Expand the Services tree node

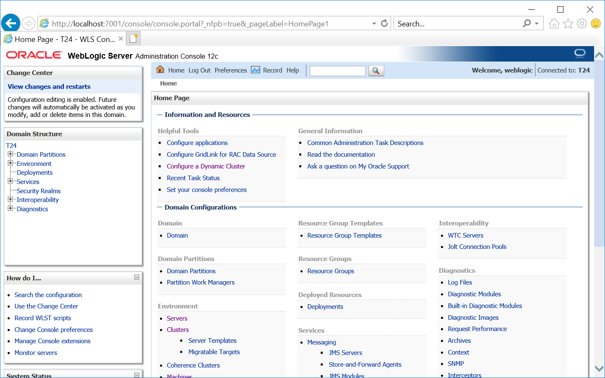10,181
